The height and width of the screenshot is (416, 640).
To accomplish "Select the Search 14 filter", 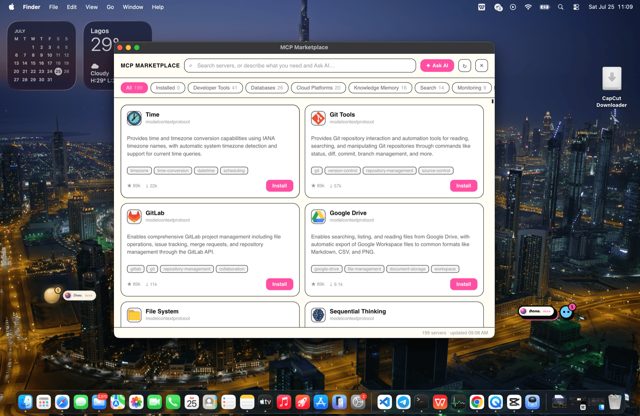I will pyautogui.click(x=432, y=88).
